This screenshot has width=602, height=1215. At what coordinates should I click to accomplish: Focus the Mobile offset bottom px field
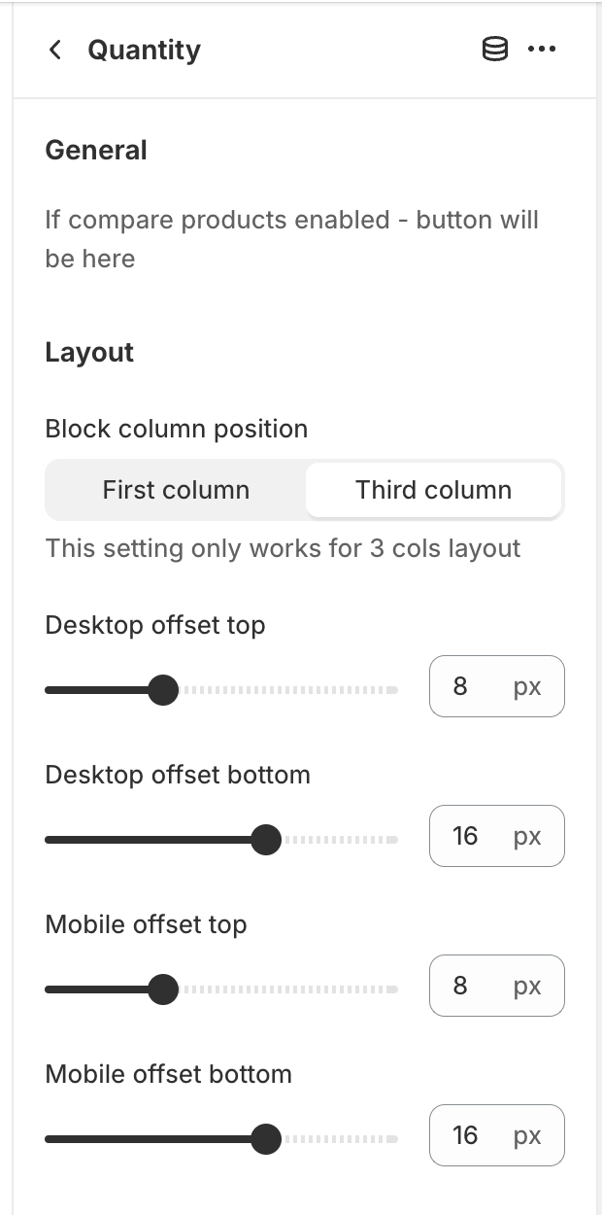(496, 1135)
